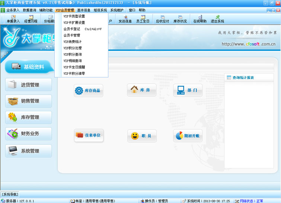Choose 会员卡管理 menu entry
The height and width of the screenshot is (203, 281).
(82, 35)
